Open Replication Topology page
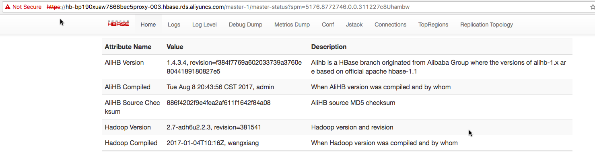 486,25
